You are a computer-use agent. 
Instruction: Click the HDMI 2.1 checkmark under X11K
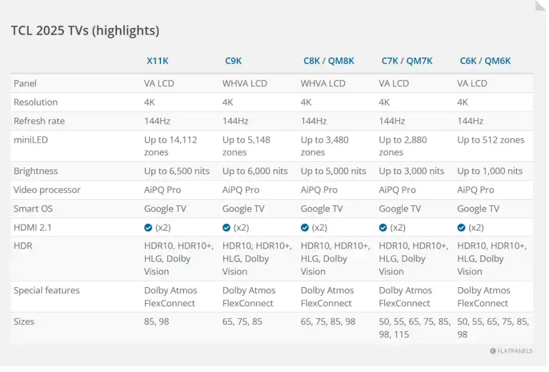pos(148,228)
